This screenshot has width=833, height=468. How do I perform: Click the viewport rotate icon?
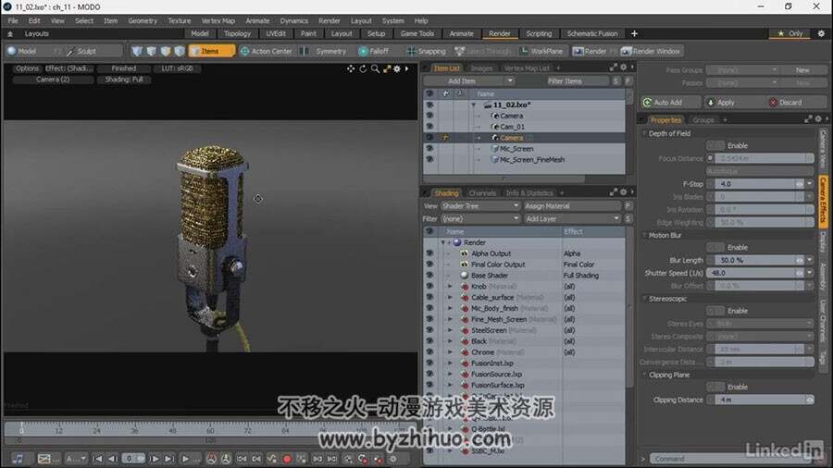click(363, 69)
